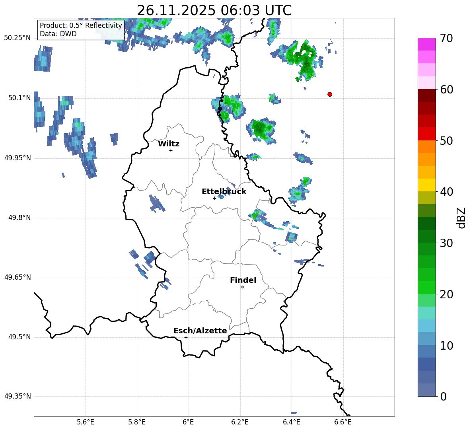
Task: Click the 6°E longitude label
Action: [188, 422]
